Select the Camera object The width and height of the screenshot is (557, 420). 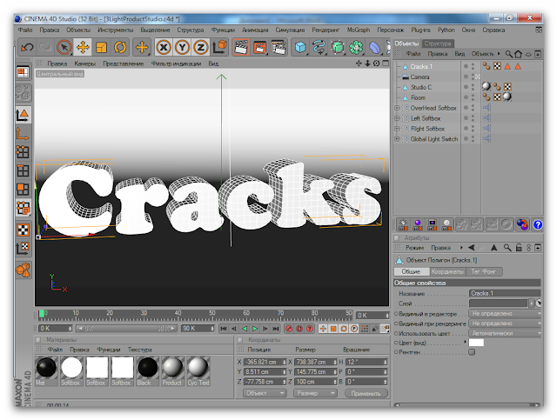pos(419,77)
